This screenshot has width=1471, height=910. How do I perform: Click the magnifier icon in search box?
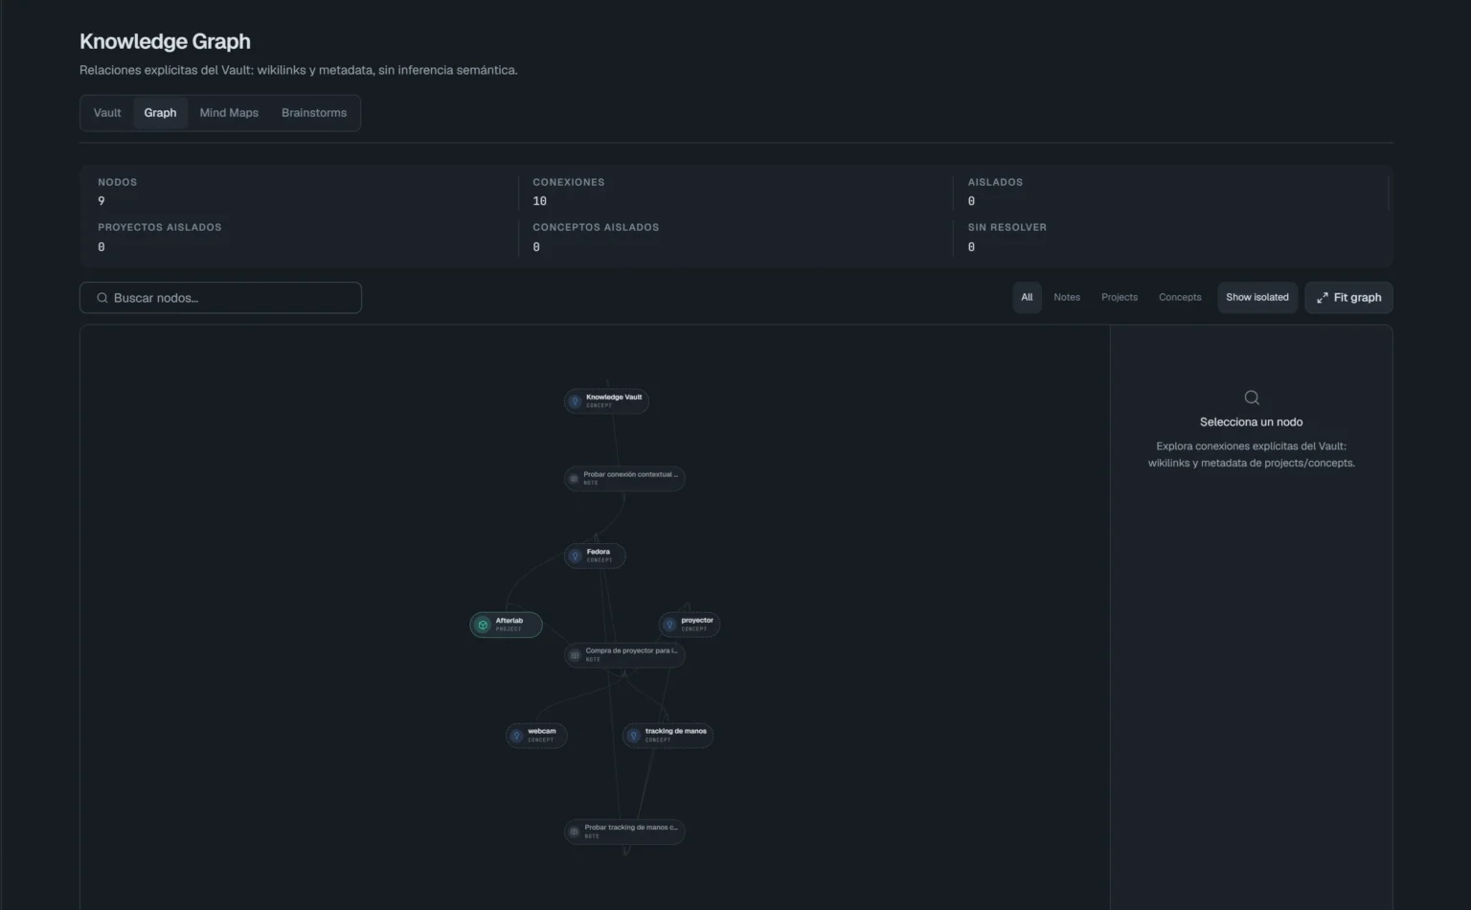tap(102, 298)
